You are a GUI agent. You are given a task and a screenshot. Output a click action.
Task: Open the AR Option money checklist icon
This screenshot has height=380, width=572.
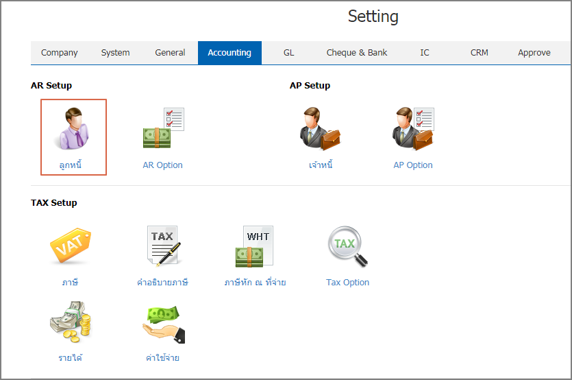(164, 128)
